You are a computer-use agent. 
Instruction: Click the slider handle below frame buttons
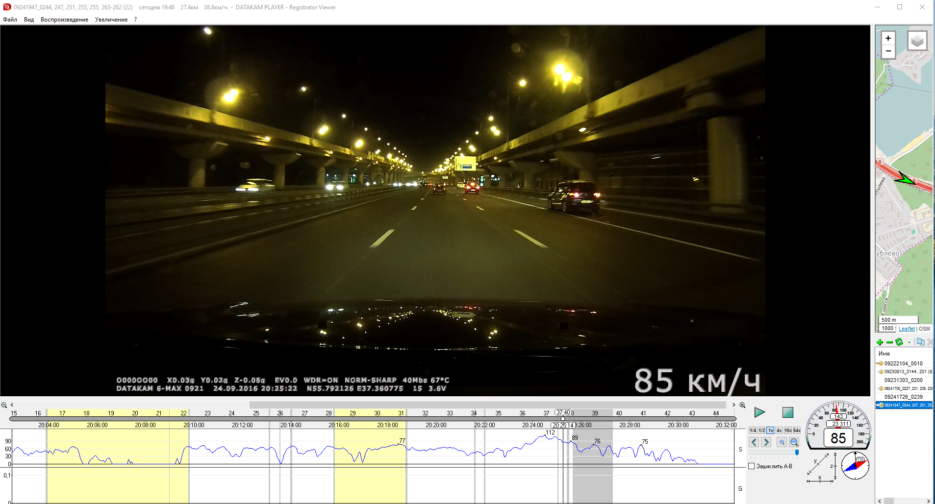[x=797, y=453]
